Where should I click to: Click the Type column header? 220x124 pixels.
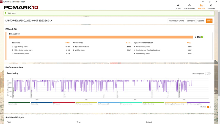[79, 122]
